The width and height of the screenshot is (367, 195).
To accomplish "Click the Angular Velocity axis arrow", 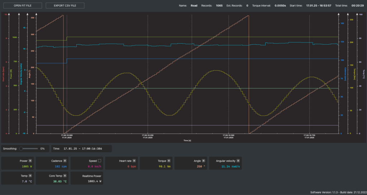I will pyautogui.click(x=28, y=14).
